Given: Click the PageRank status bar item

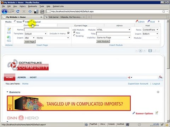Looking at the screenshot, I should click(93, 125).
